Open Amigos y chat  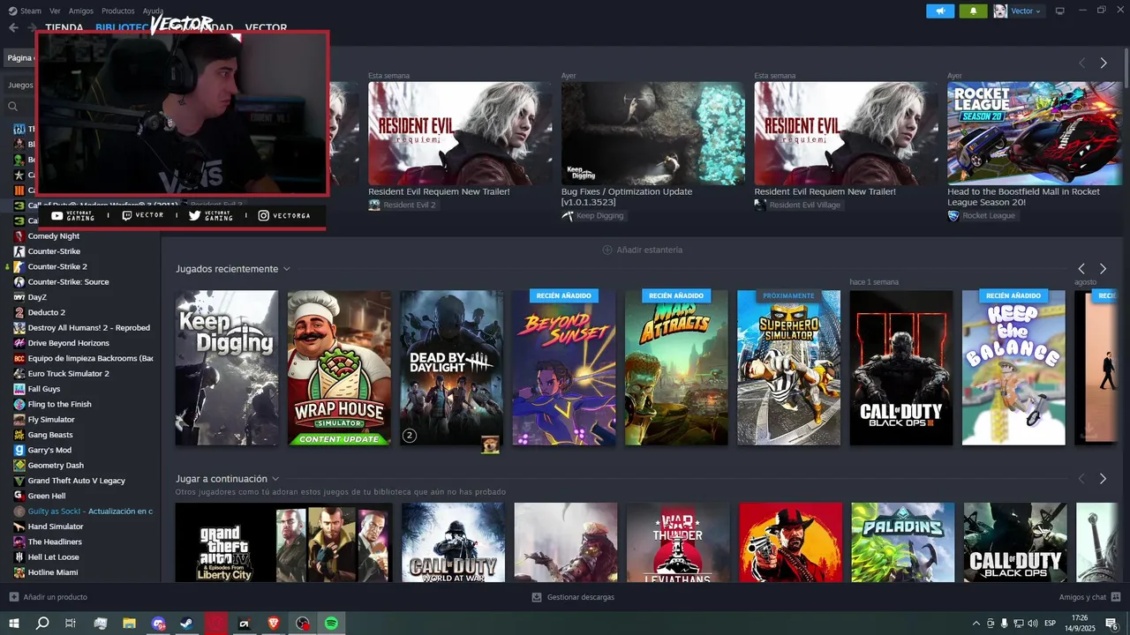(x=1089, y=597)
